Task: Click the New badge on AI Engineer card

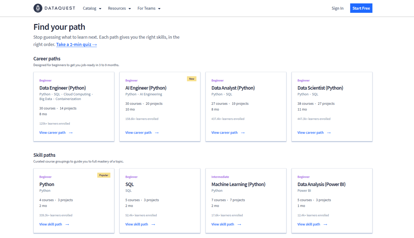Action: pos(191,79)
